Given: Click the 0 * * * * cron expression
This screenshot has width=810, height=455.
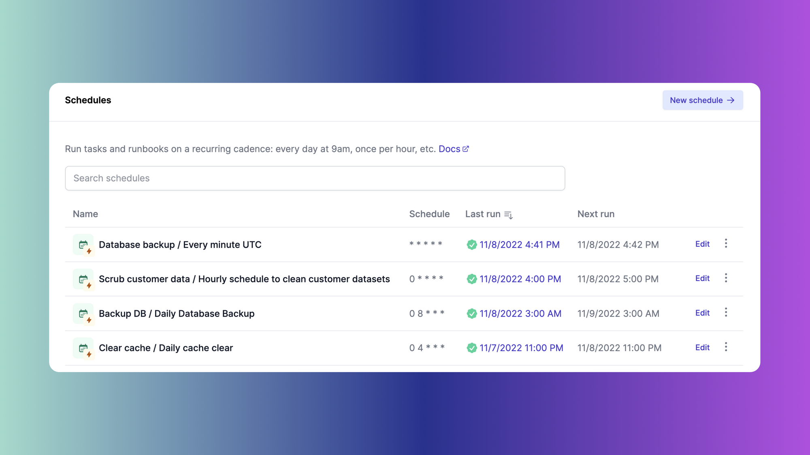Looking at the screenshot, I should pos(426,279).
